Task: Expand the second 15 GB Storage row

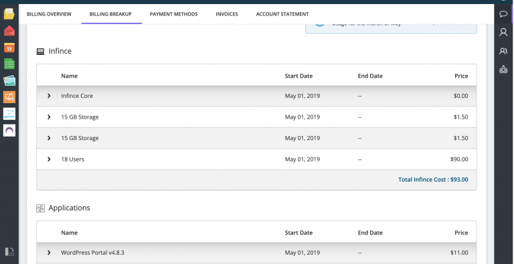Action: 49,138
